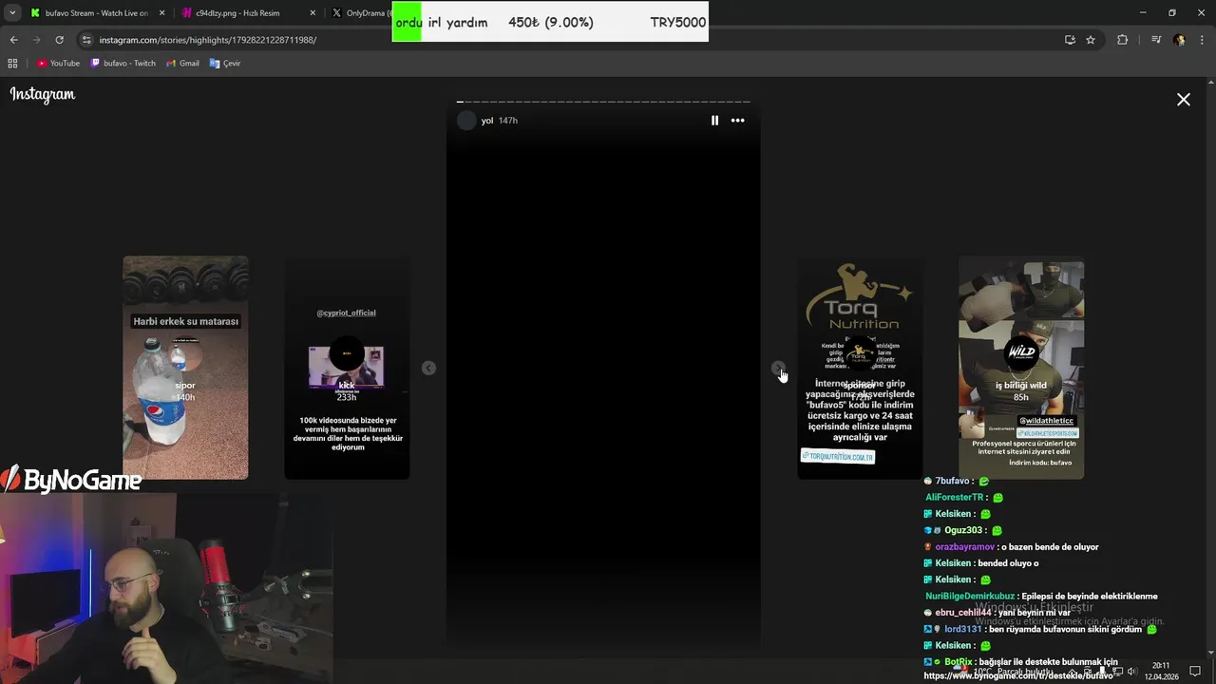
Task: Click the browser back button
Action: [x=13, y=40]
